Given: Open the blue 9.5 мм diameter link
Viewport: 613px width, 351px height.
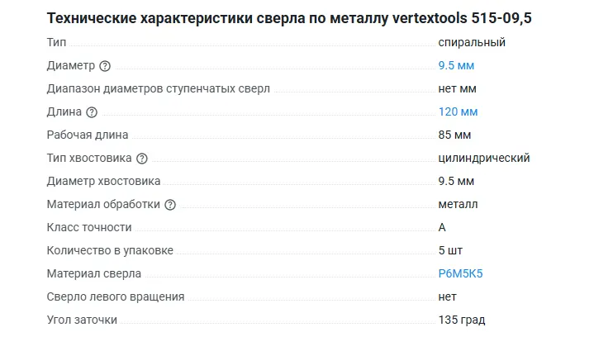Looking at the screenshot, I should [x=456, y=65].
